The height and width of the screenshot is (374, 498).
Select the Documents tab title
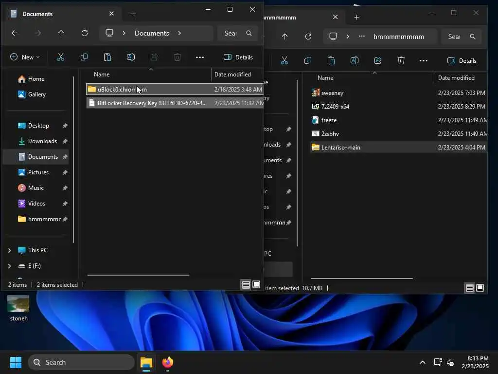(37, 14)
